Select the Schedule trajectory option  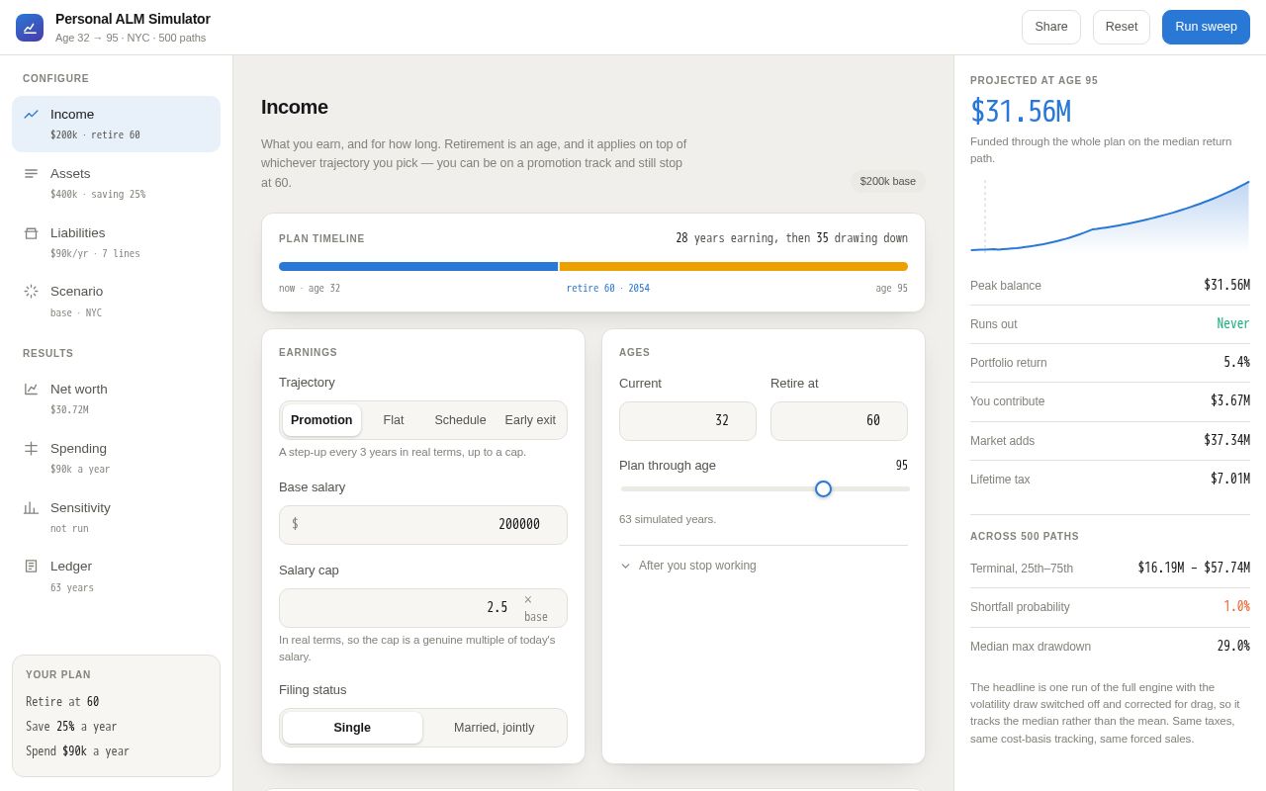pyautogui.click(x=460, y=420)
